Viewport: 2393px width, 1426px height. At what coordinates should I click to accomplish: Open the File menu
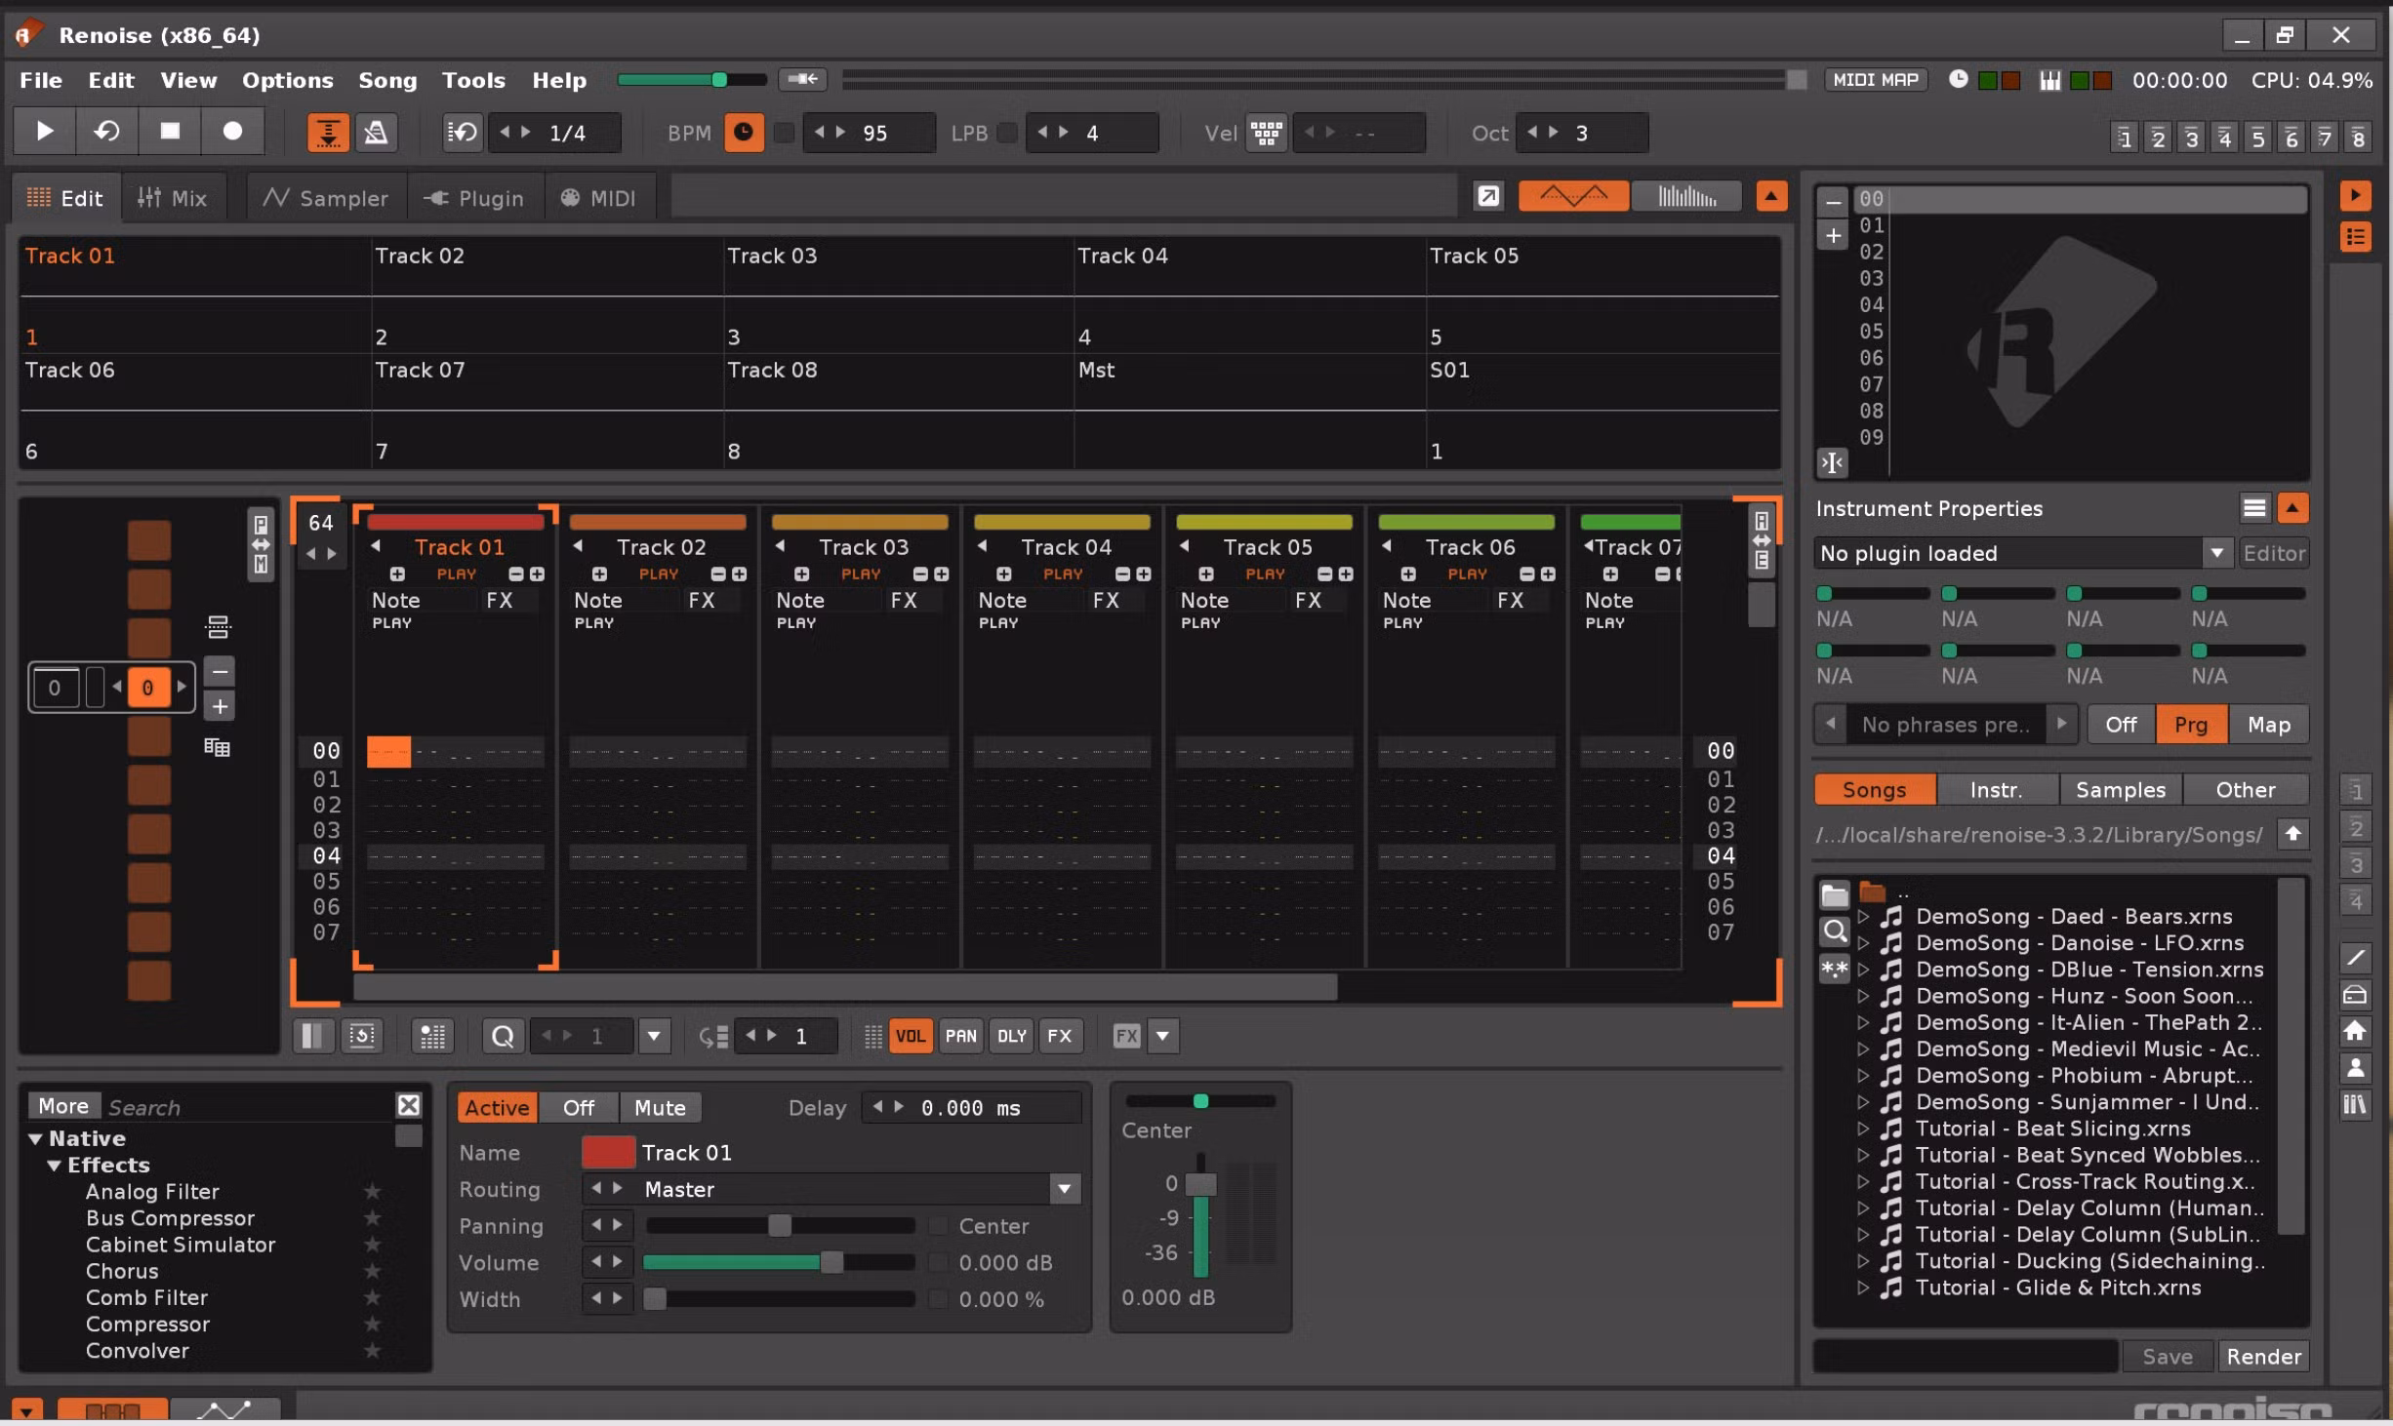41,80
